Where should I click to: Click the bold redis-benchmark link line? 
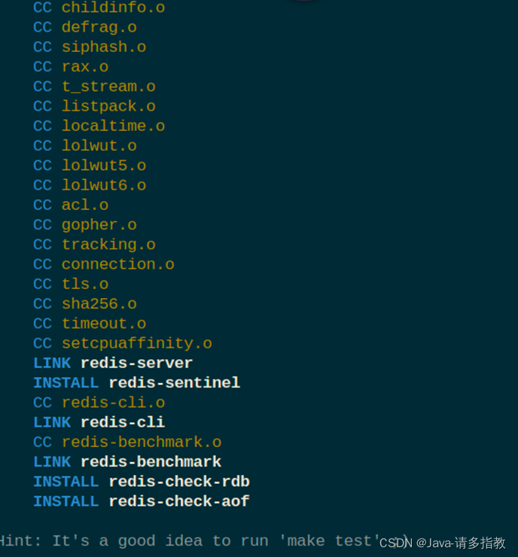point(151,461)
